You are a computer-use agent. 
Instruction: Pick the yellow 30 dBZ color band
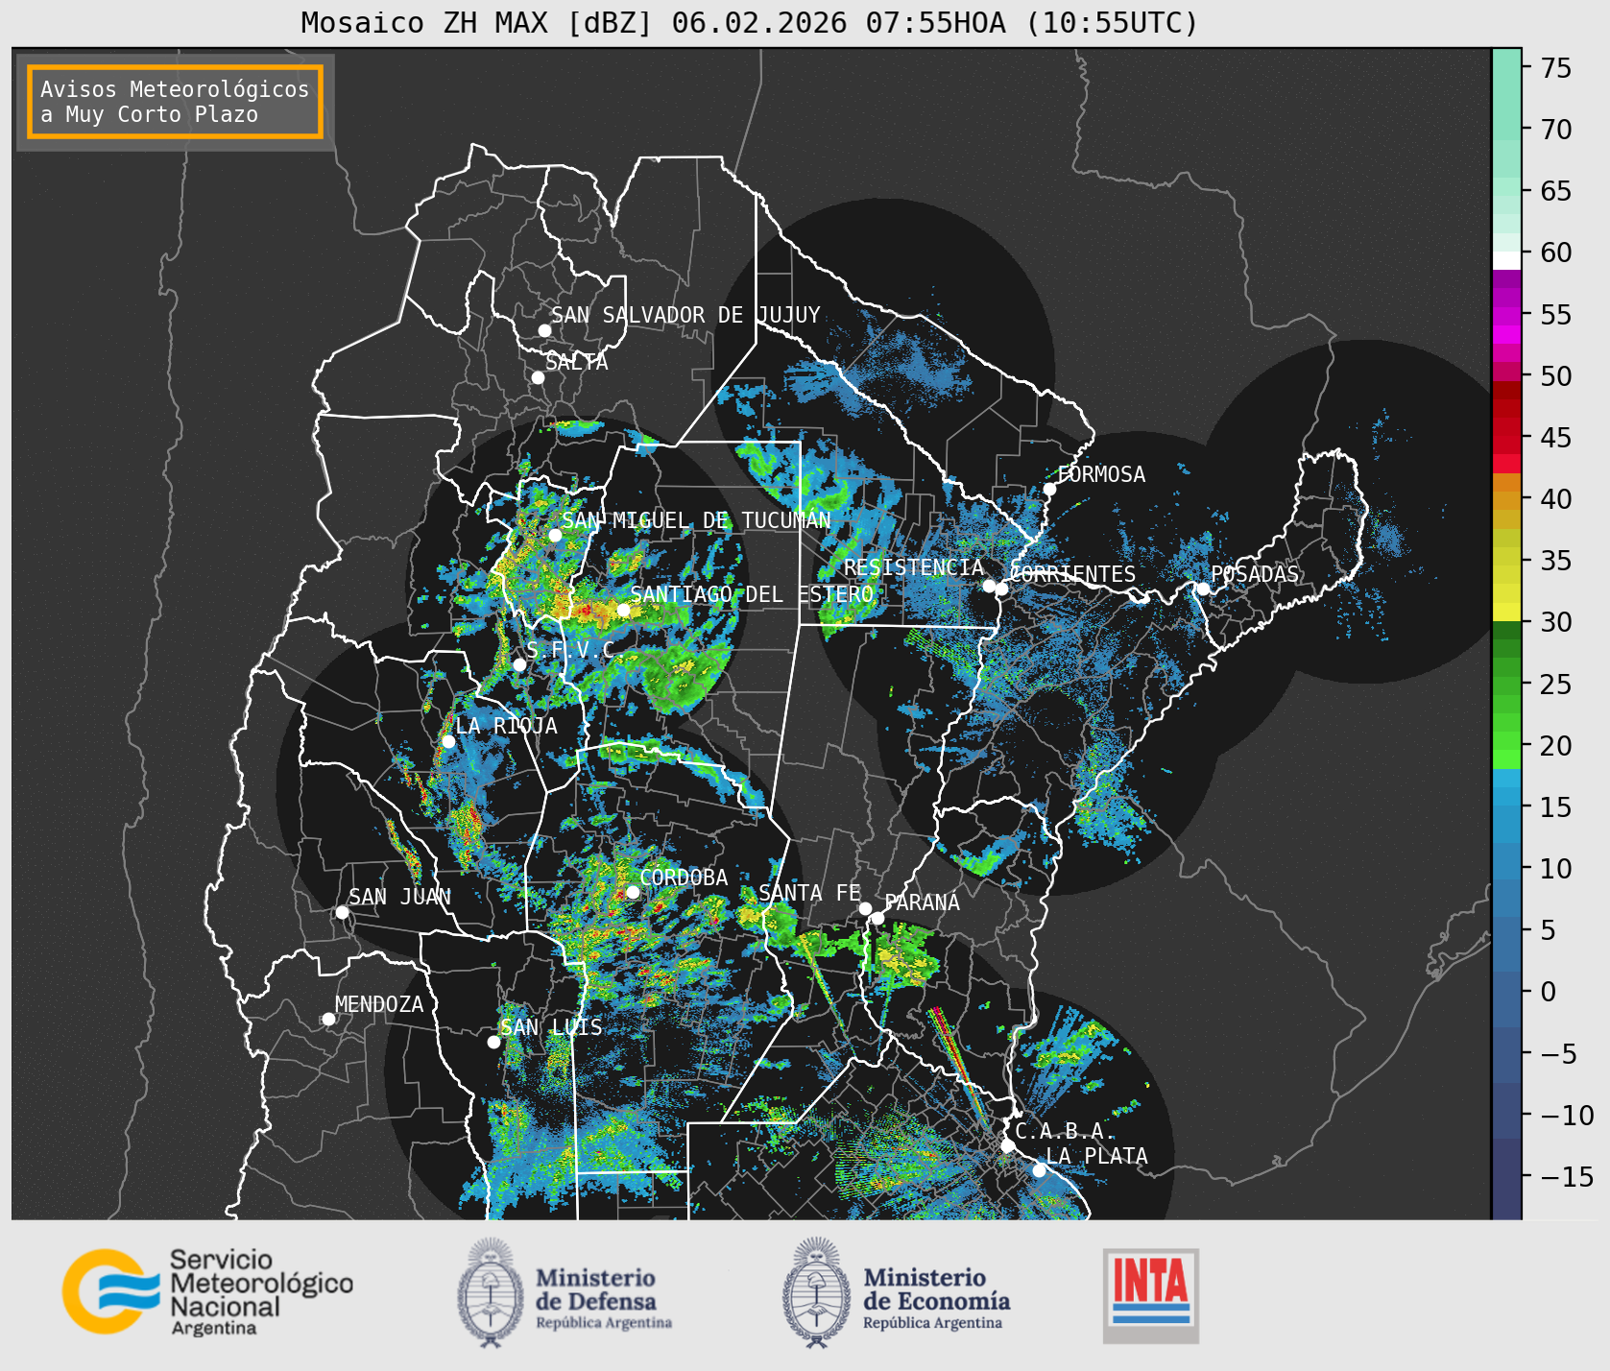[x=1506, y=612]
